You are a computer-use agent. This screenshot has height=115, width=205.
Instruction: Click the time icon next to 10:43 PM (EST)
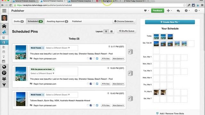[x=108, y=93]
